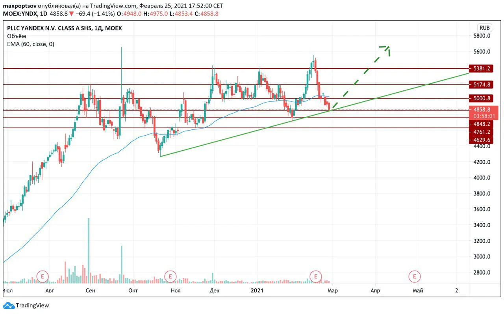Click the Авг label on the time axis
504x314 pixels.
(x=50, y=291)
